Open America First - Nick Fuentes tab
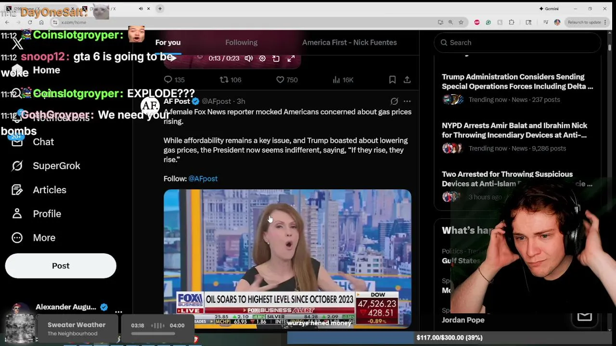Image resolution: width=616 pixels, height=346 pixels. (349, 42)
